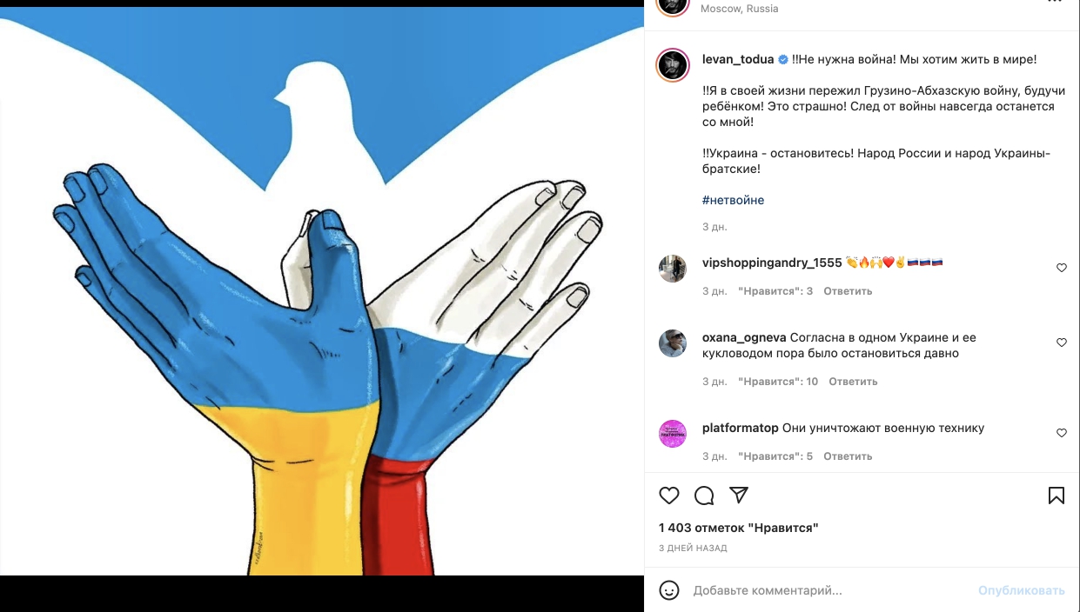Viewport: 1080px width, 612px height.
Task: Share the post with the paper plane icon
Action: [739, 496]
